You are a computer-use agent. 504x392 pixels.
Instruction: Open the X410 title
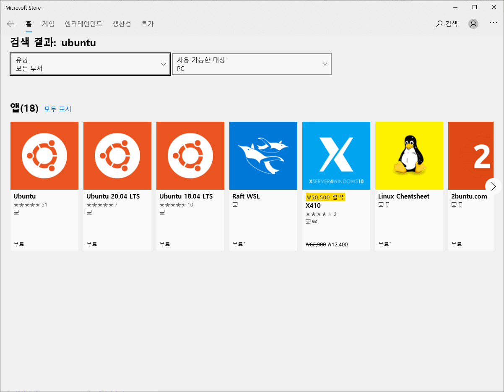313,206
